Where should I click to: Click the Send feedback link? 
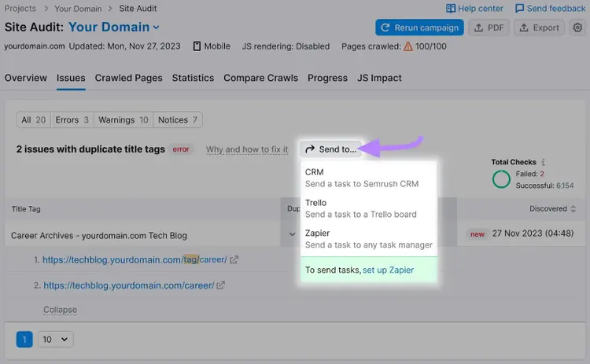[555, 9]
